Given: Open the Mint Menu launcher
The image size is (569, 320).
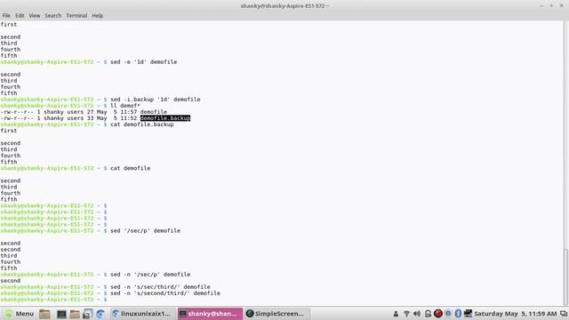Looking at the screenshot, I should tap(20, 314).
